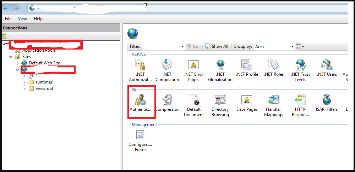
Task: Open the view mode dropdown button
Action: click(300, 46)
